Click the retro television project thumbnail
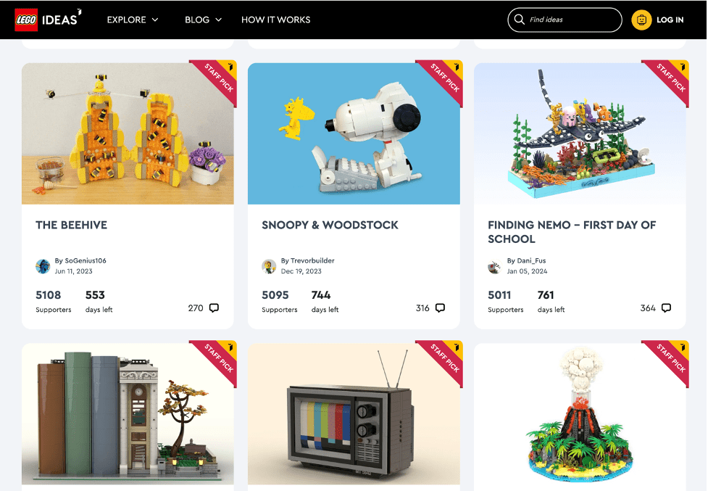 point(354,413)
